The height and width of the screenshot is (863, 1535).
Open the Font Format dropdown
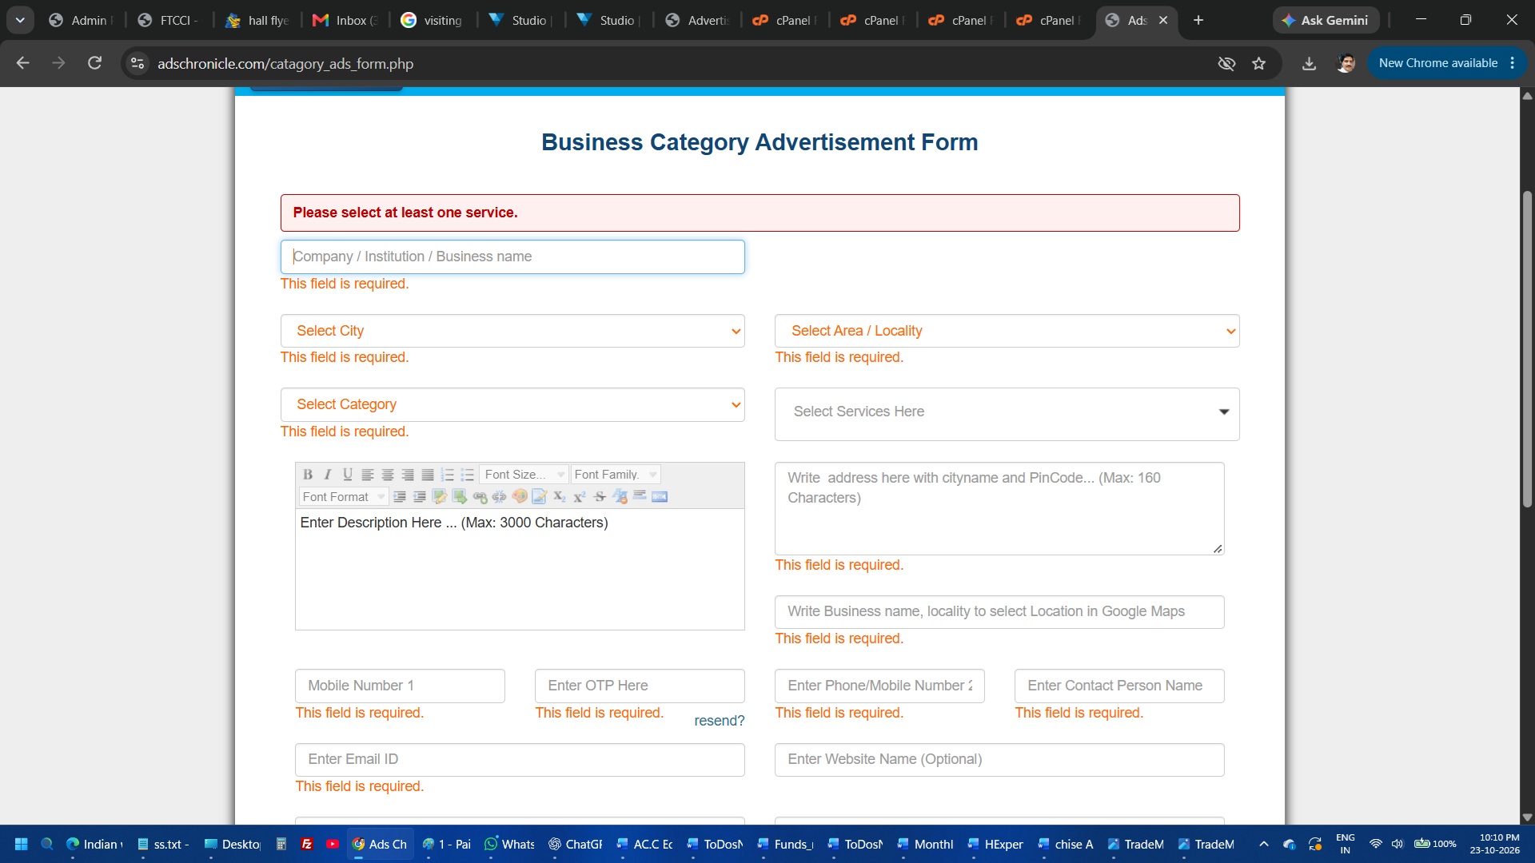(344, 497)
